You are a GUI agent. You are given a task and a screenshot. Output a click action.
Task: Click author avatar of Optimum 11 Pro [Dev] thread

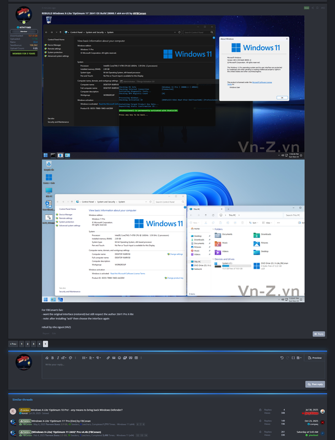[13, 422]
